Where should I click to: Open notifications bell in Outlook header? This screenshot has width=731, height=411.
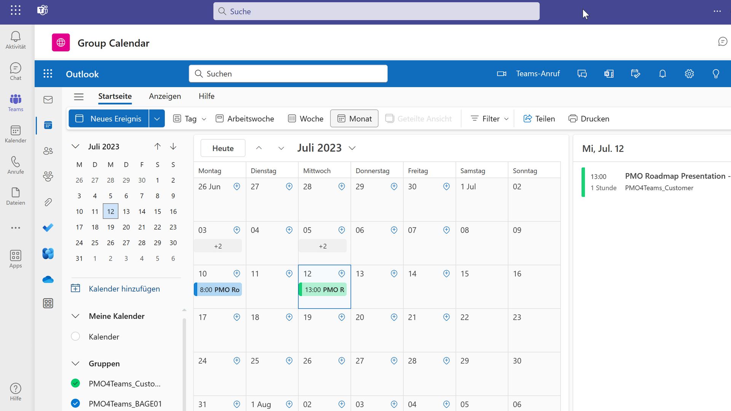pos(662,74)
